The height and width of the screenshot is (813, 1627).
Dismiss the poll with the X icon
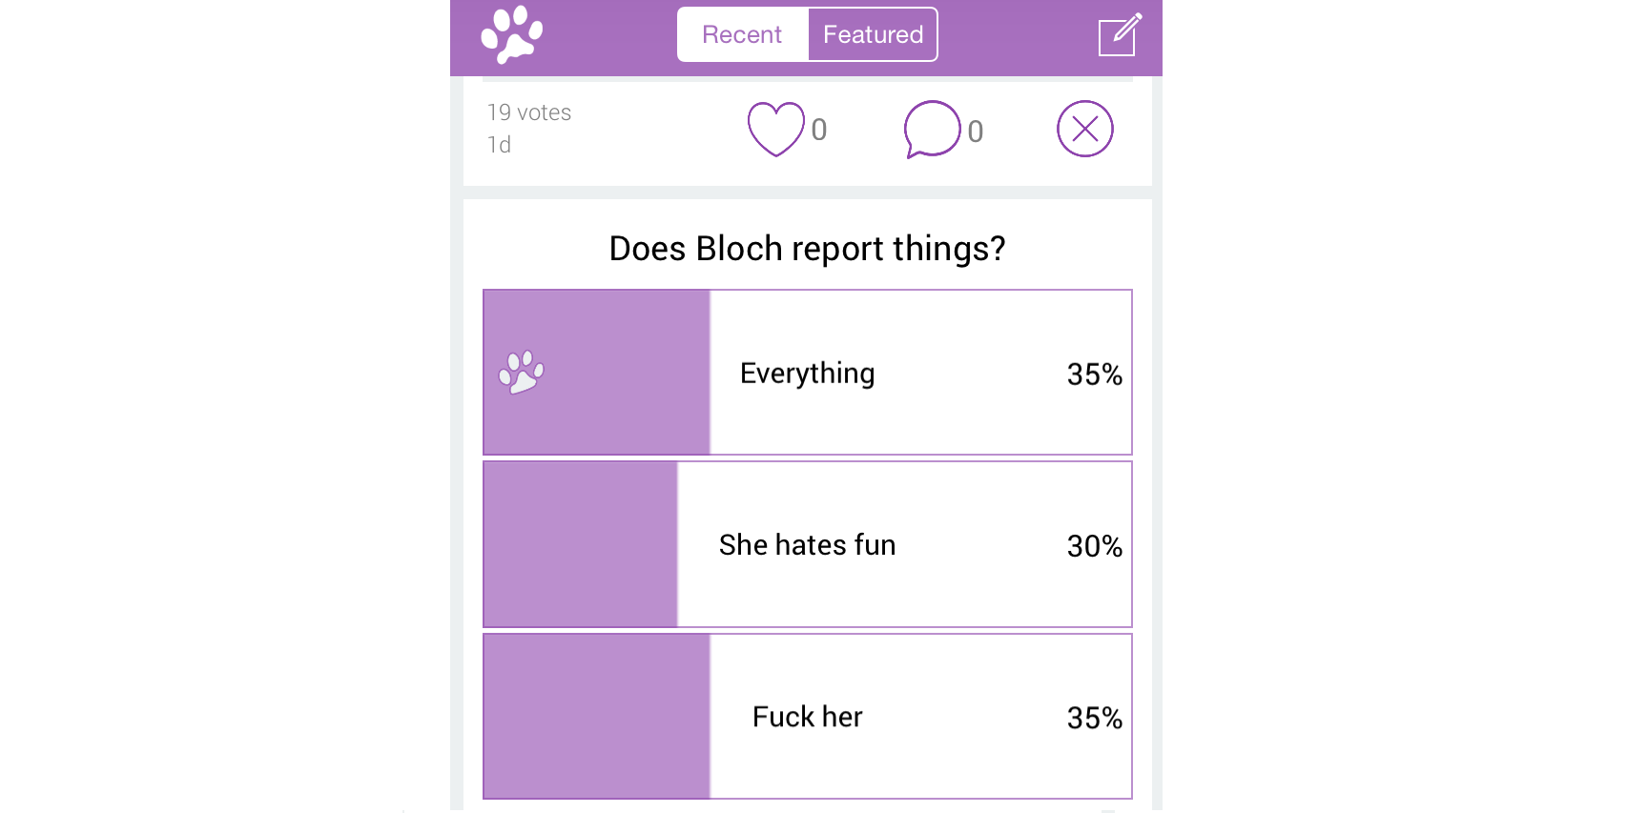[1084, 129]
